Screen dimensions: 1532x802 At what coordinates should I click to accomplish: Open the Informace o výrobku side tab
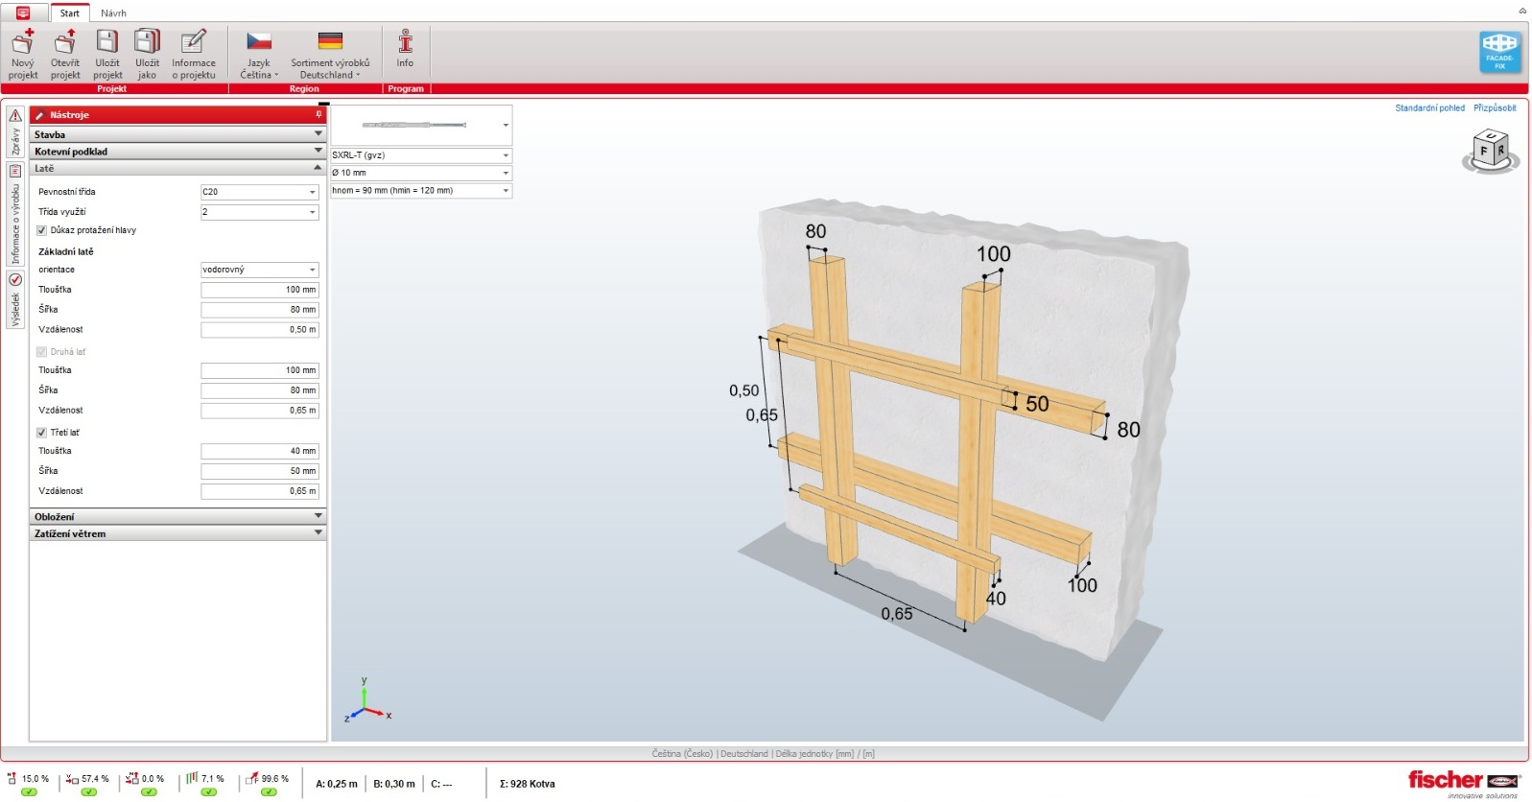15,215
